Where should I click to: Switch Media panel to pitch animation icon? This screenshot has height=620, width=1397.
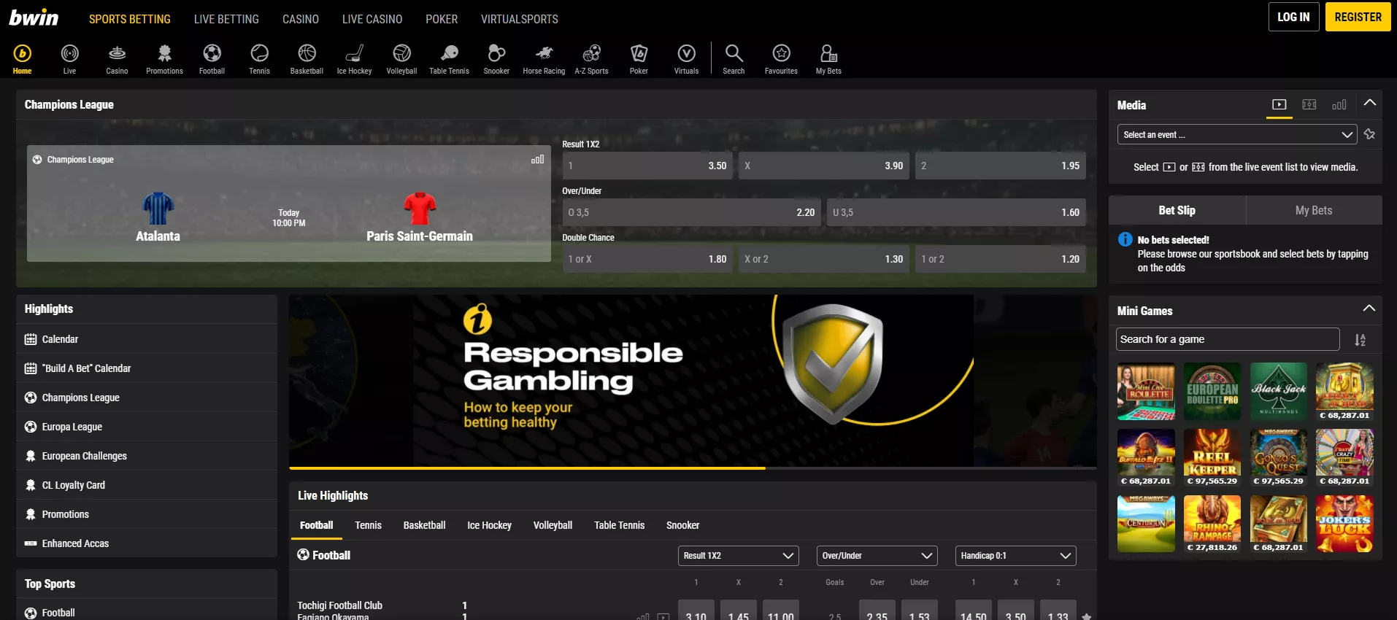(x=1309, y=105)
